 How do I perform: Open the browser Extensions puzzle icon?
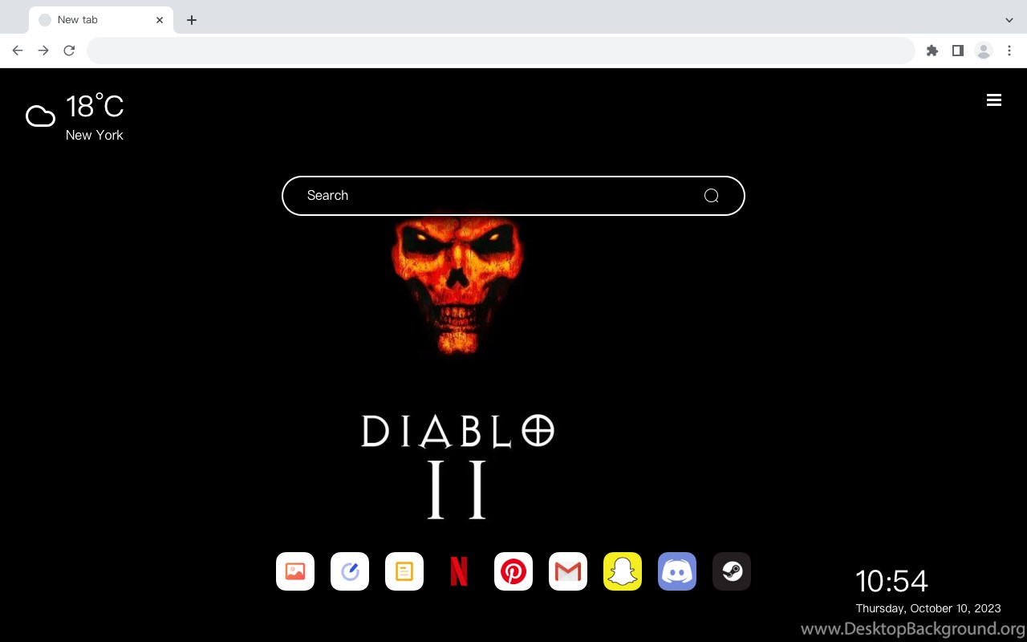pos(932,51)
